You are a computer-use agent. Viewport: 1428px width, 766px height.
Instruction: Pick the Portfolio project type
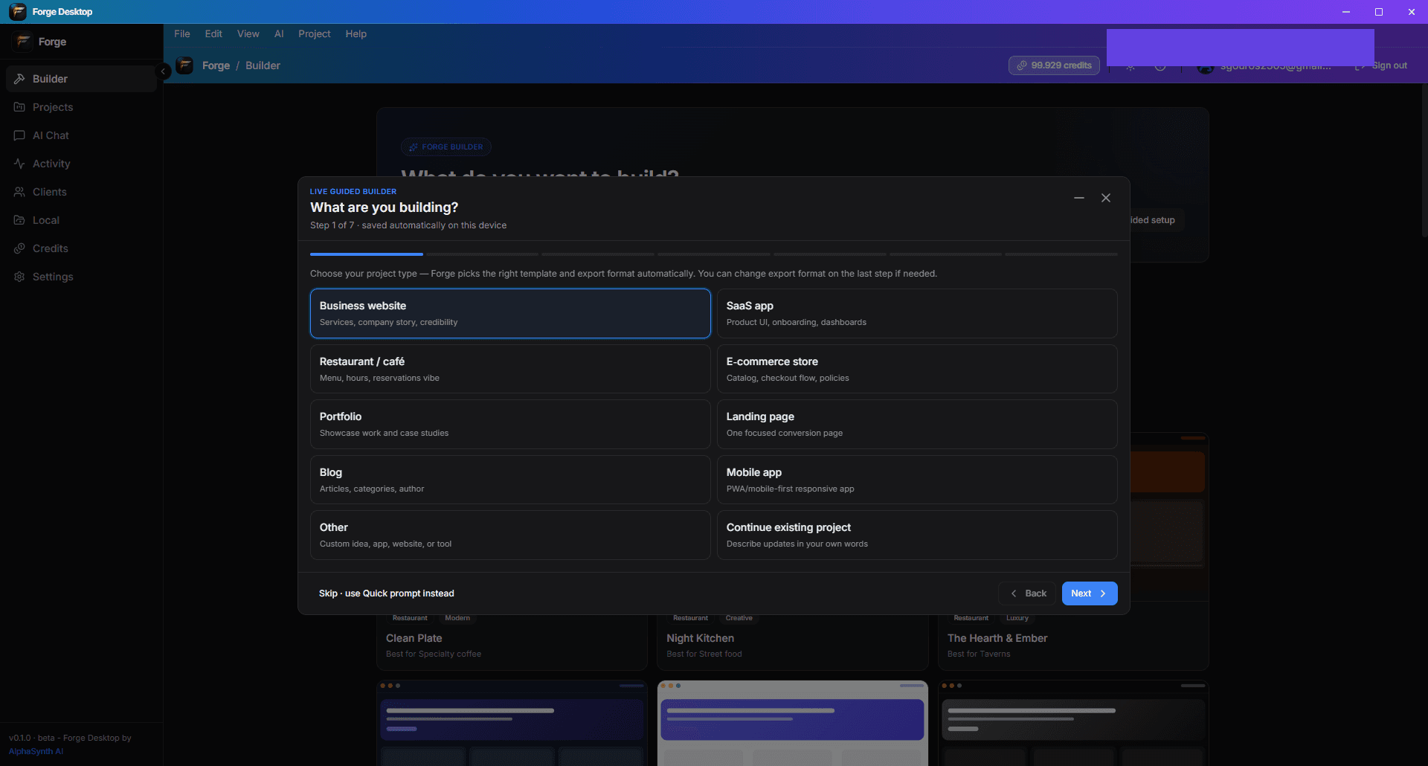[x=510, y=424]
